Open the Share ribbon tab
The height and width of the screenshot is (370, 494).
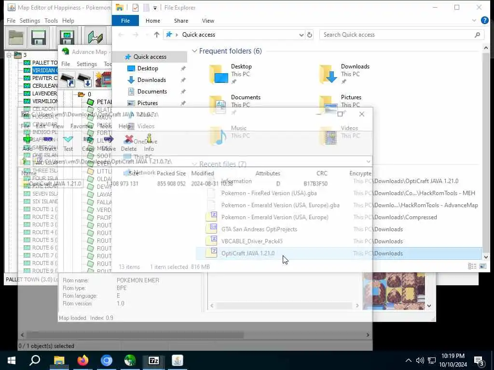[181, 20]
